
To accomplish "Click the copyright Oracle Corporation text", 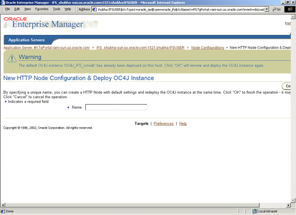I will (48, 128).
